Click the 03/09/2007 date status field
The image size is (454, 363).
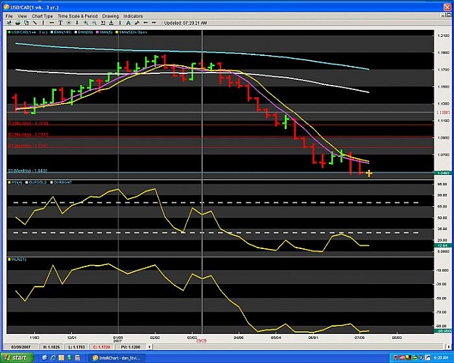(20, 347)
